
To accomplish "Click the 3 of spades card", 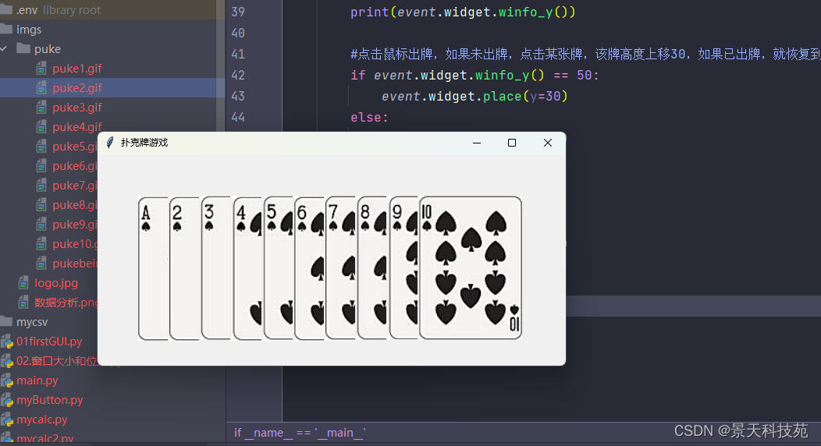I will pos(215,268).
